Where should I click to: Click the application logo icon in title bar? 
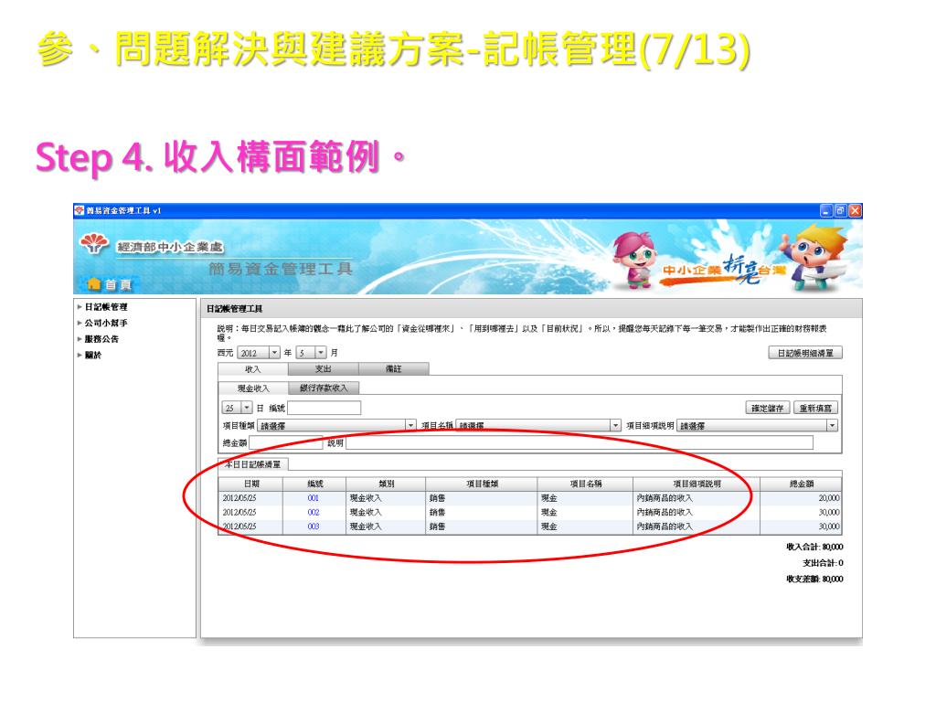[x=80, y=210]
